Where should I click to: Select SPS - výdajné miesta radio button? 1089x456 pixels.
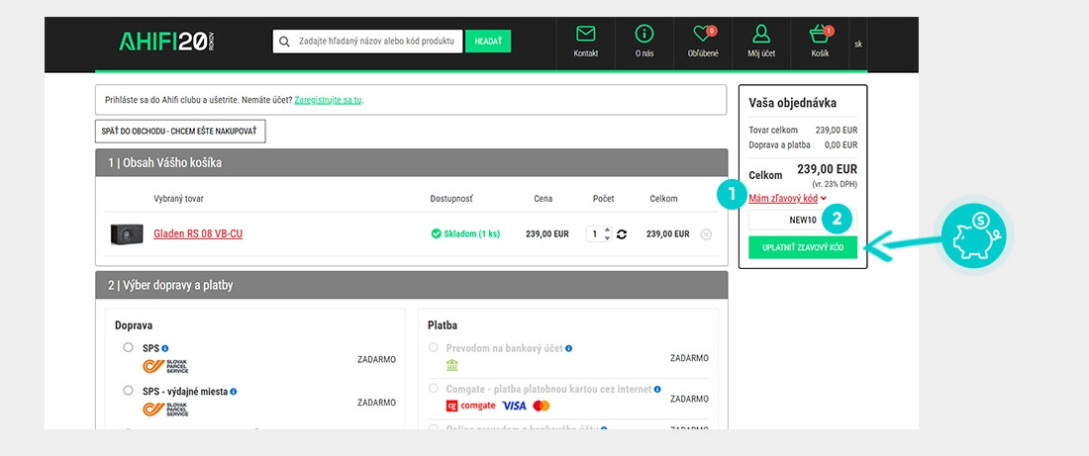tap(128, 391)
